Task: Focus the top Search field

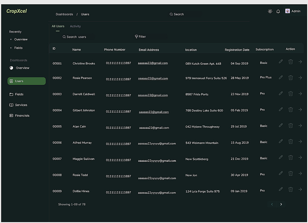Action: pos(185,14)
